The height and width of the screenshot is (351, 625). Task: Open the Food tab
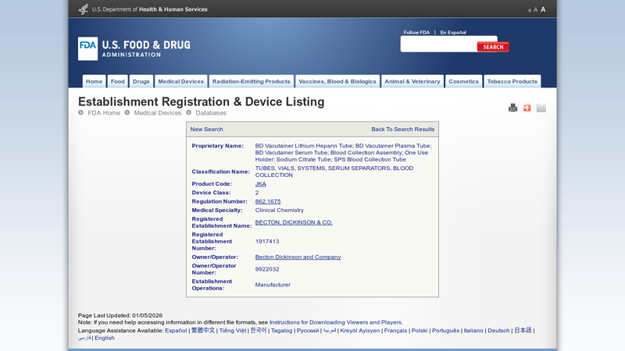click(118, 81)
